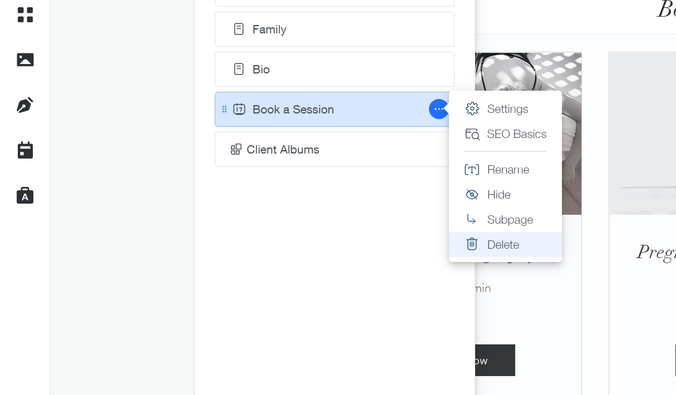Select the Blog pen icon in sidebar
This screenshot has height=395, width=676.
[25, 105]
